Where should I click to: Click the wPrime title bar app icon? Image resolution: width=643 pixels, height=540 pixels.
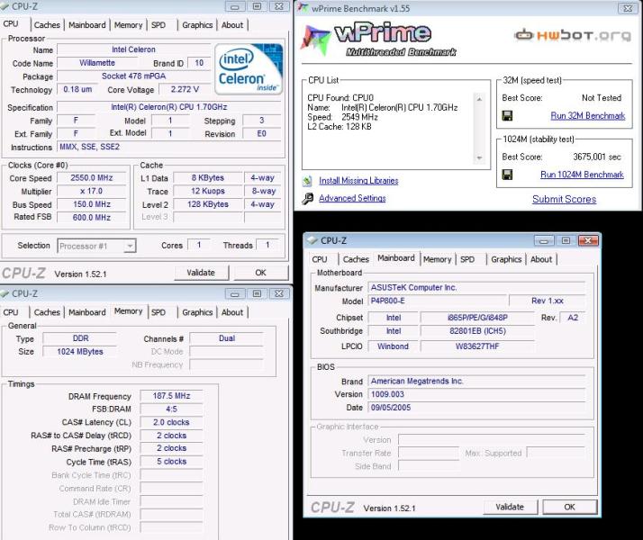tap(303, 7)
